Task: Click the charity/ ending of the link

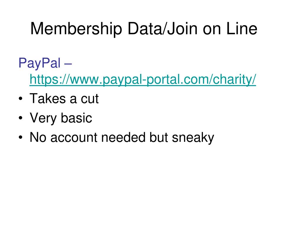Action: click(234, 79)
